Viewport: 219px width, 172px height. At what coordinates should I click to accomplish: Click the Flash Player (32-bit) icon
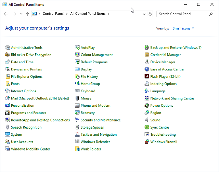click(x=147, y=77)
